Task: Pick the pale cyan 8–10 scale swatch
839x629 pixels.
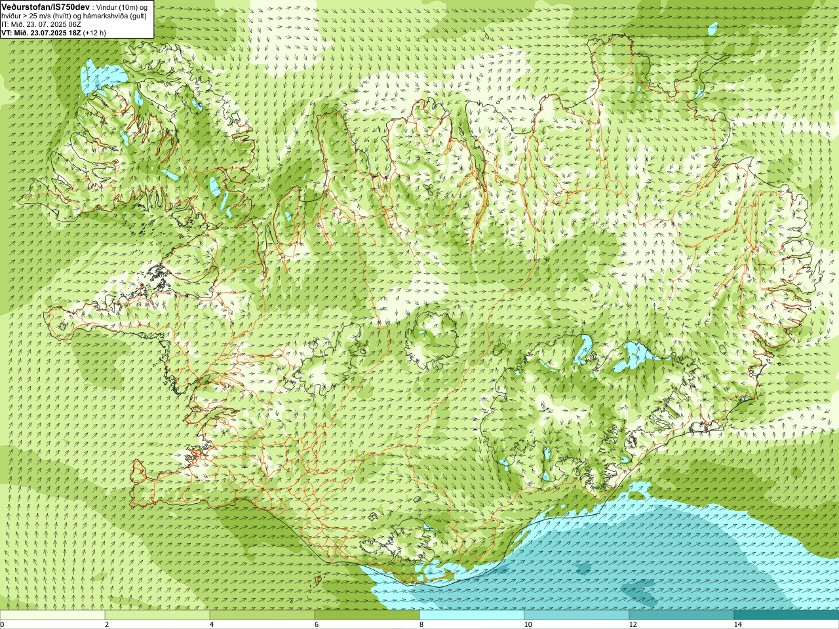Action: [472, 615]
